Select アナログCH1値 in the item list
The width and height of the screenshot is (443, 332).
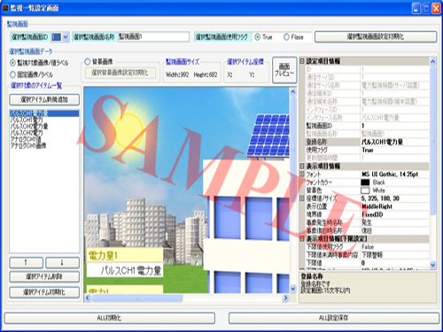(26, 139)
